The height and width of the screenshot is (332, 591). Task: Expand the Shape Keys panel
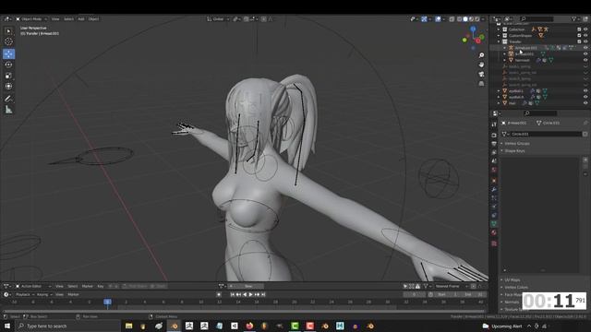tap(514, 151)
